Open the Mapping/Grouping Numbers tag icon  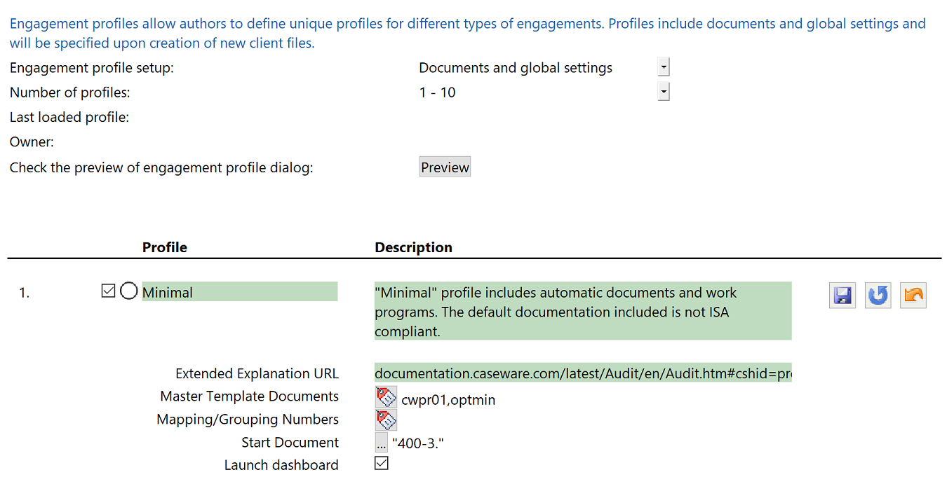(x=386, y=420)
